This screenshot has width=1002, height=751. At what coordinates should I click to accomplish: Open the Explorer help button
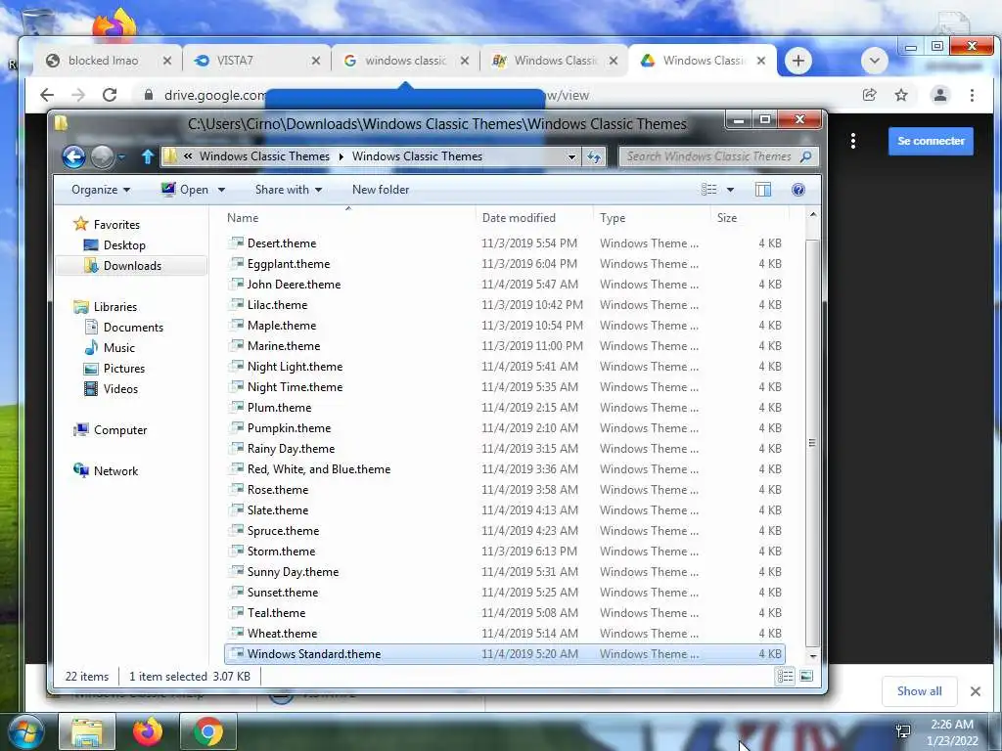coord(798,190)
